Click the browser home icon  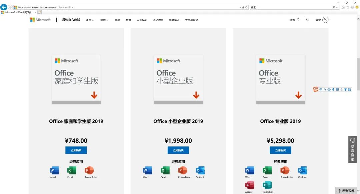click(x=343, y=7)
